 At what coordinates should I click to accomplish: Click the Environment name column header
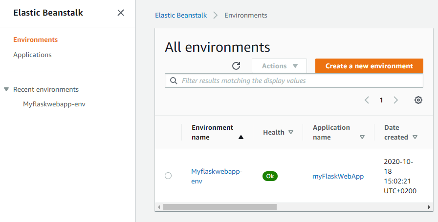click(212, 132)
